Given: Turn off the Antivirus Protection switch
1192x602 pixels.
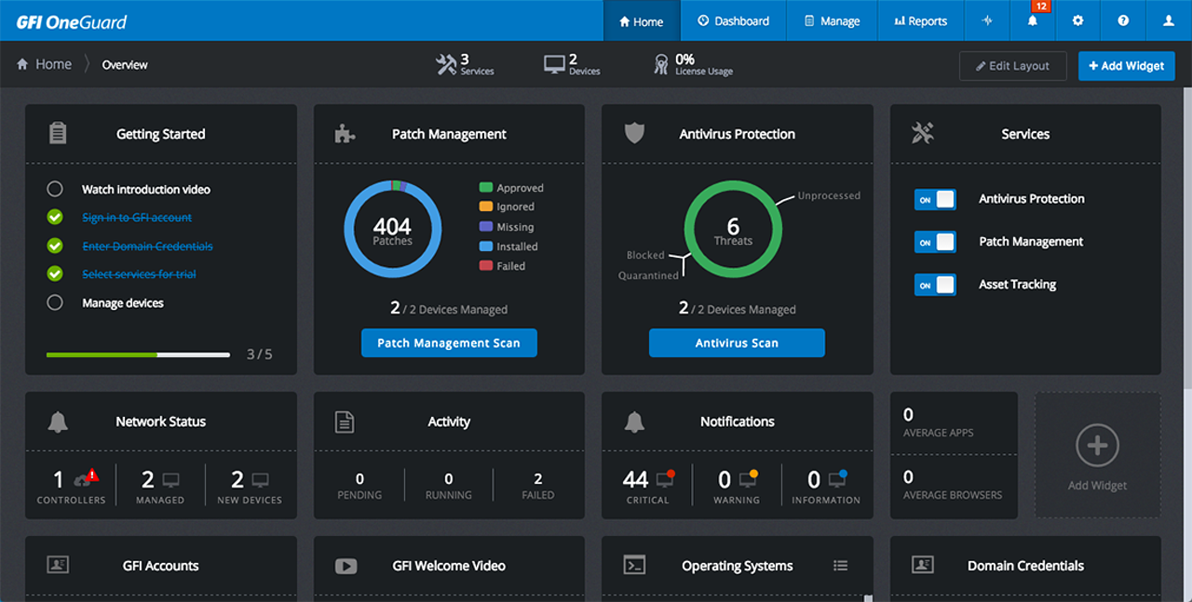Looking at the screenshot, I should click(x=935, y=199).
